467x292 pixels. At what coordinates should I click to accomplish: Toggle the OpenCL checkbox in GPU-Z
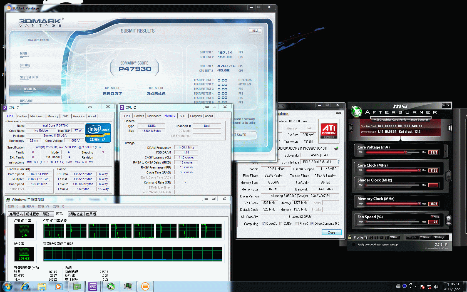(x=264, y=224)
